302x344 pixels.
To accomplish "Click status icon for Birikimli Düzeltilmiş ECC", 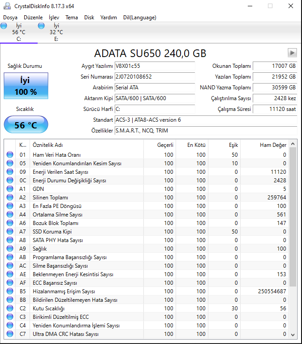I will click(x=10, y=317).
